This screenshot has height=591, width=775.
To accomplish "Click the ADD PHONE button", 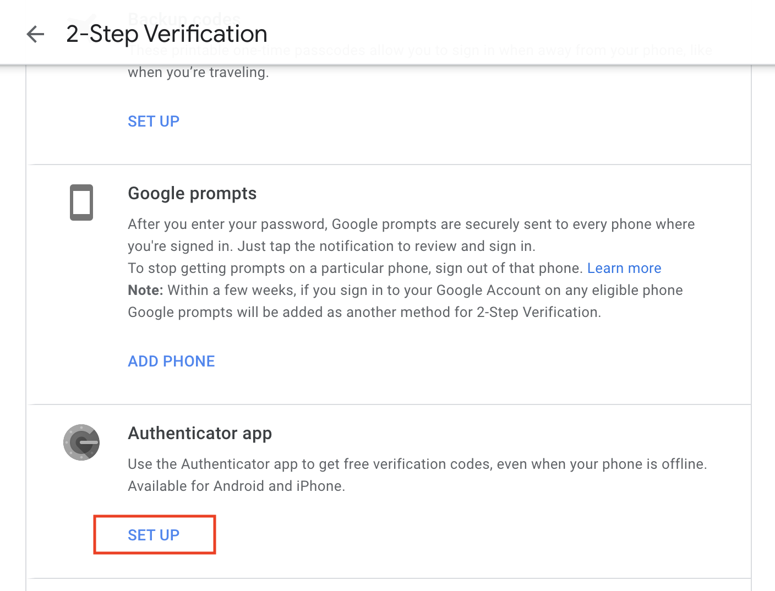I will point(171,361).
